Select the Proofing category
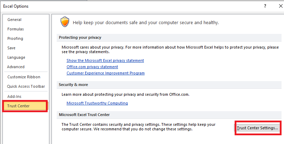284x144 pixels. 15,39
